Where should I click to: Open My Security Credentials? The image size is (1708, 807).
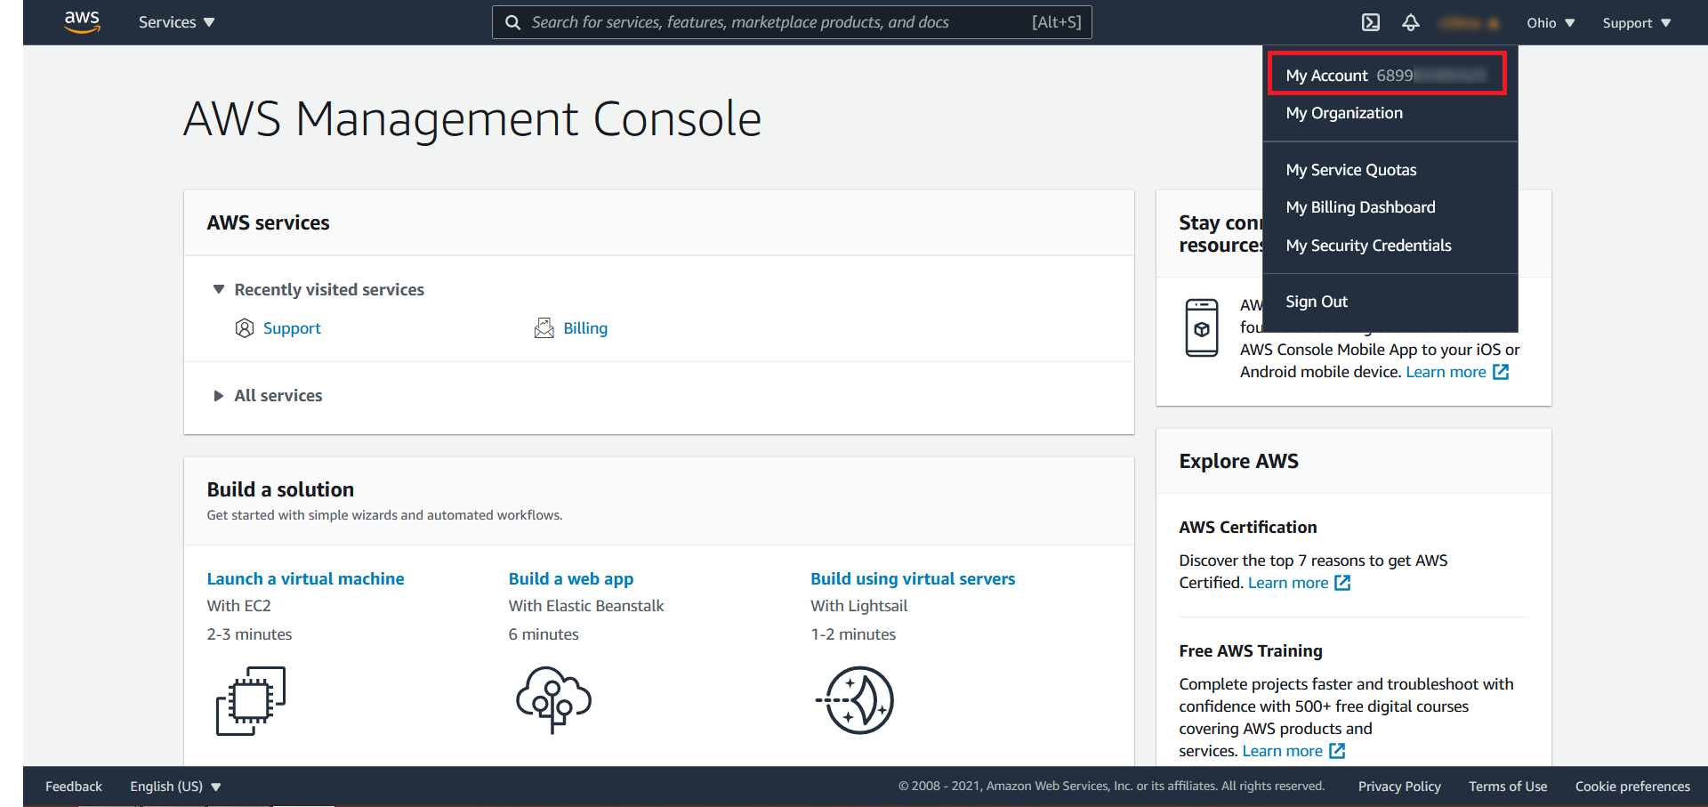click(1368, 246)
